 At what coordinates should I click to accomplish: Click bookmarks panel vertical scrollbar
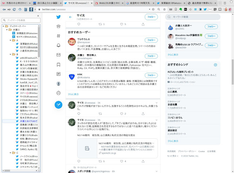click(x=39, y=42)
